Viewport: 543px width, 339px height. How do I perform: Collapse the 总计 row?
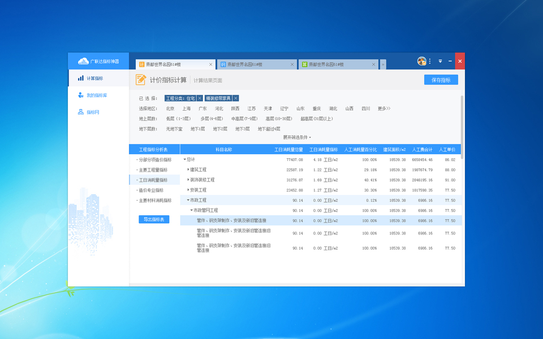[x=184, y=159]
